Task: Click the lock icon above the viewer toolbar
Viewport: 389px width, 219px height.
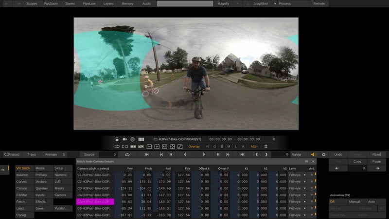Action: click(117, 139)
